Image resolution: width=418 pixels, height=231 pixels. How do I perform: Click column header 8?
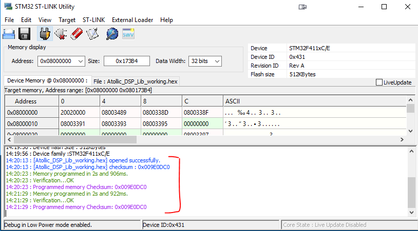[x=162, y=101]
